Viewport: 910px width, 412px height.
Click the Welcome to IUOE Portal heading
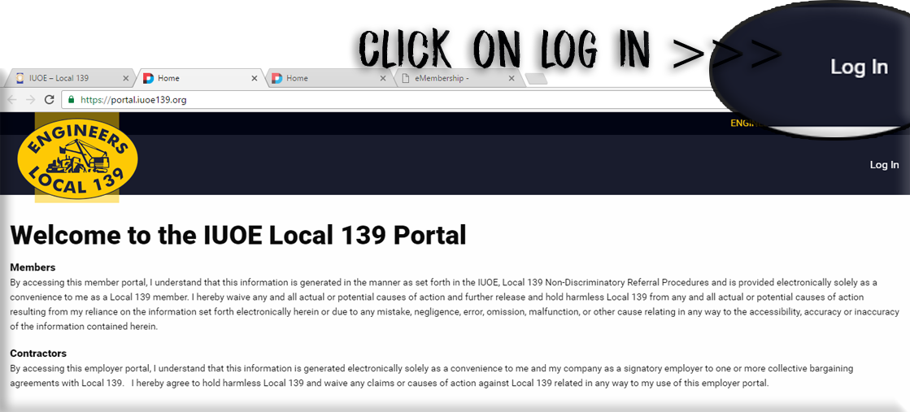pos(238,235)
